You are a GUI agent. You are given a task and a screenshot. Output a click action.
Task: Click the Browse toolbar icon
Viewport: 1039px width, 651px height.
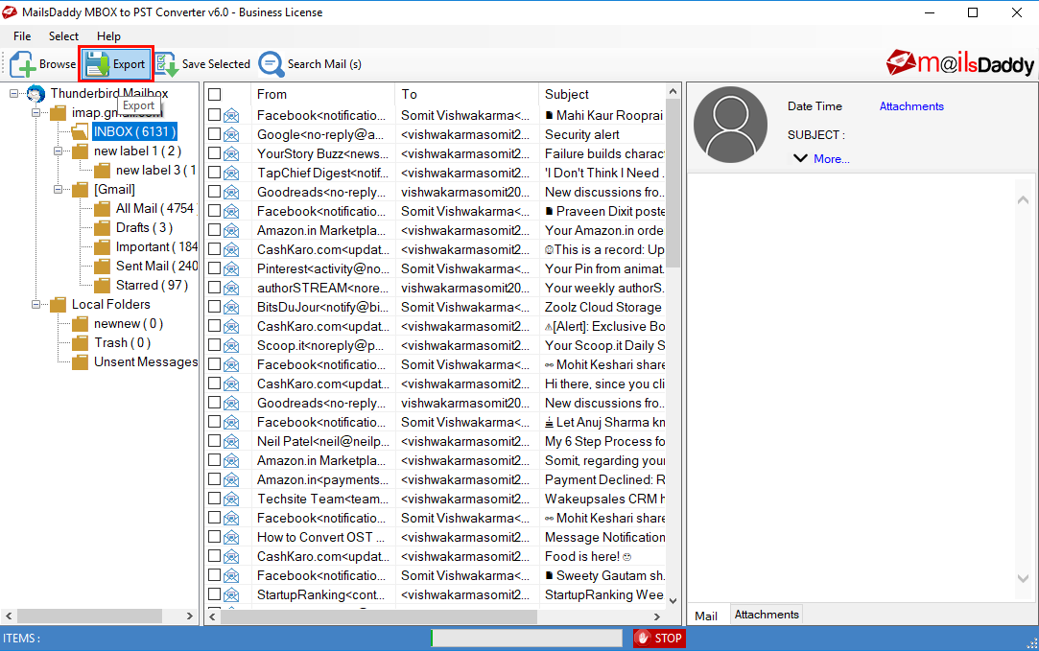click(22, 64)
